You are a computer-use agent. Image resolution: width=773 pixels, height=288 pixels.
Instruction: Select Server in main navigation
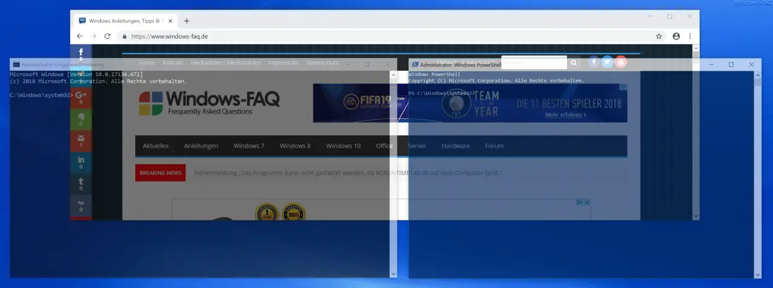pyautogui.click(x=417, y=146)
